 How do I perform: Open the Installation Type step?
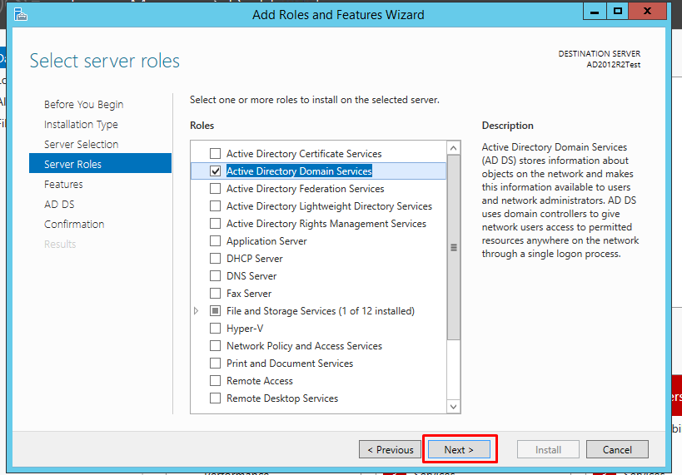click(x=81, y=125)
